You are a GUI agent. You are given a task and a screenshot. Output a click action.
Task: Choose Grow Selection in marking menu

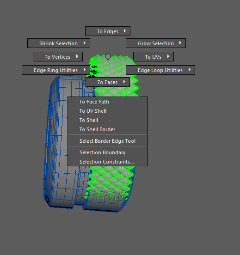(x=156, y=43)
